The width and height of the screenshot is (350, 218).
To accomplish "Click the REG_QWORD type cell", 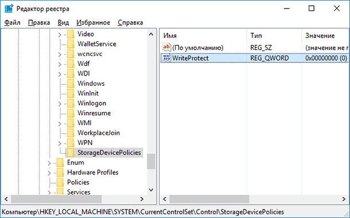I will pos(270,58).
